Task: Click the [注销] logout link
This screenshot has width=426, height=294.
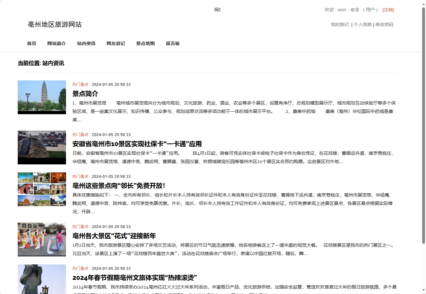Action: coord(388,10)
